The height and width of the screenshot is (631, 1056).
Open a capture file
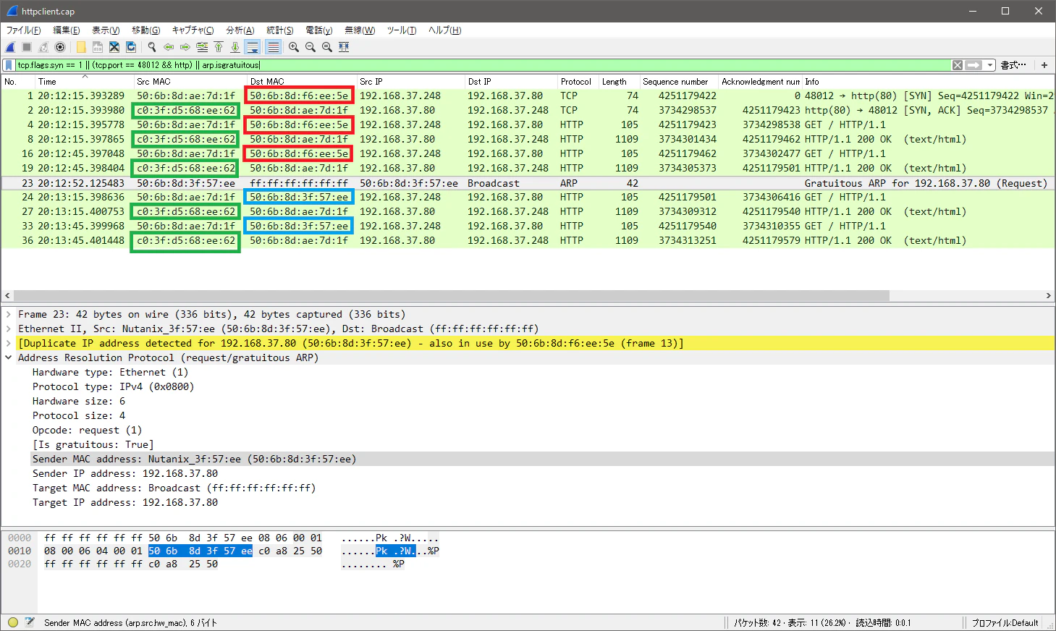click(81, 47)
